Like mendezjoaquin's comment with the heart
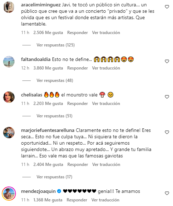The width and height of the screenshot is (173, 206). click(167, 193)
